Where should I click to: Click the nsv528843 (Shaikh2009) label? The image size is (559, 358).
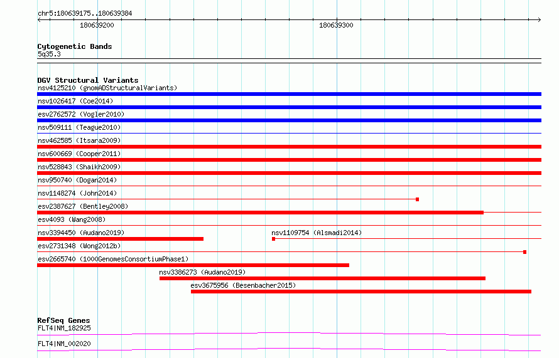pyautogui.click(x=79, y=167)
